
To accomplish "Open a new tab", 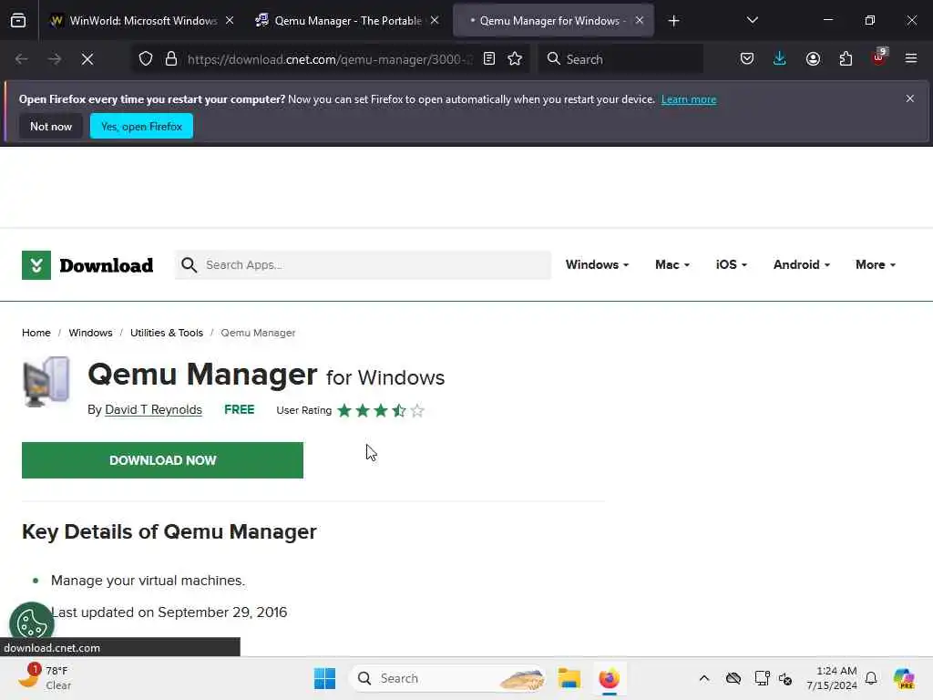I will 673,21.
